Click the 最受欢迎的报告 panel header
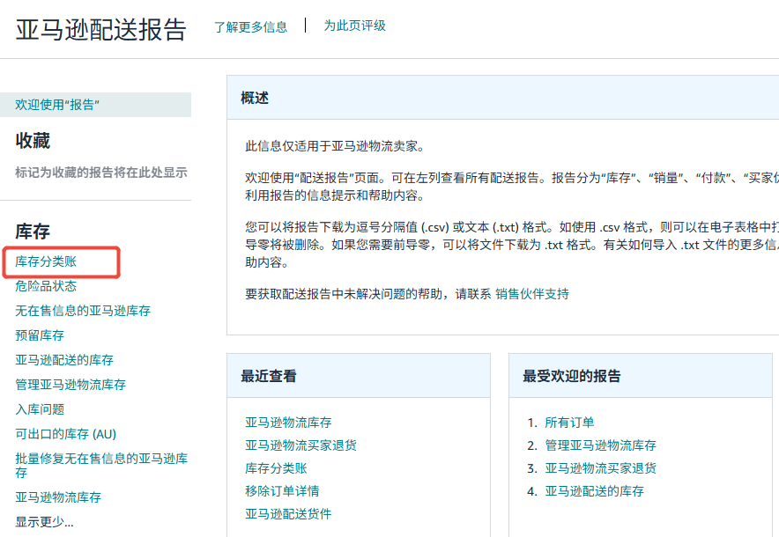This screenshot has width=779, height=537. 641,376
